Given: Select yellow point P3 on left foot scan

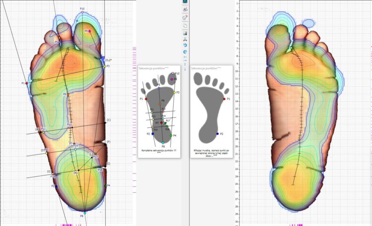Looking at the screenshot, I should click(x=105, y=66).
